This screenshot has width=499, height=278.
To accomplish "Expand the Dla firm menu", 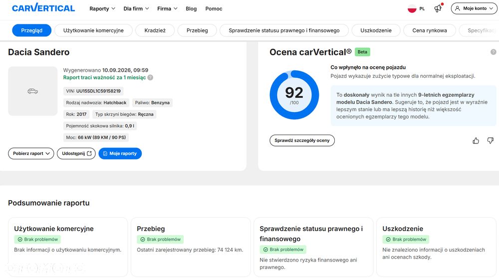I will point(136,8).
